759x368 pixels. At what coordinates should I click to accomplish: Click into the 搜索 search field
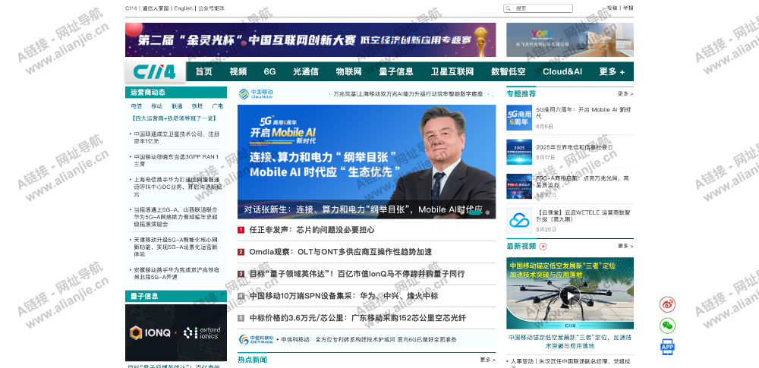538,8
